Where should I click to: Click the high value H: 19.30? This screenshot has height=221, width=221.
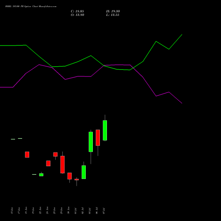tap(113, 11)
